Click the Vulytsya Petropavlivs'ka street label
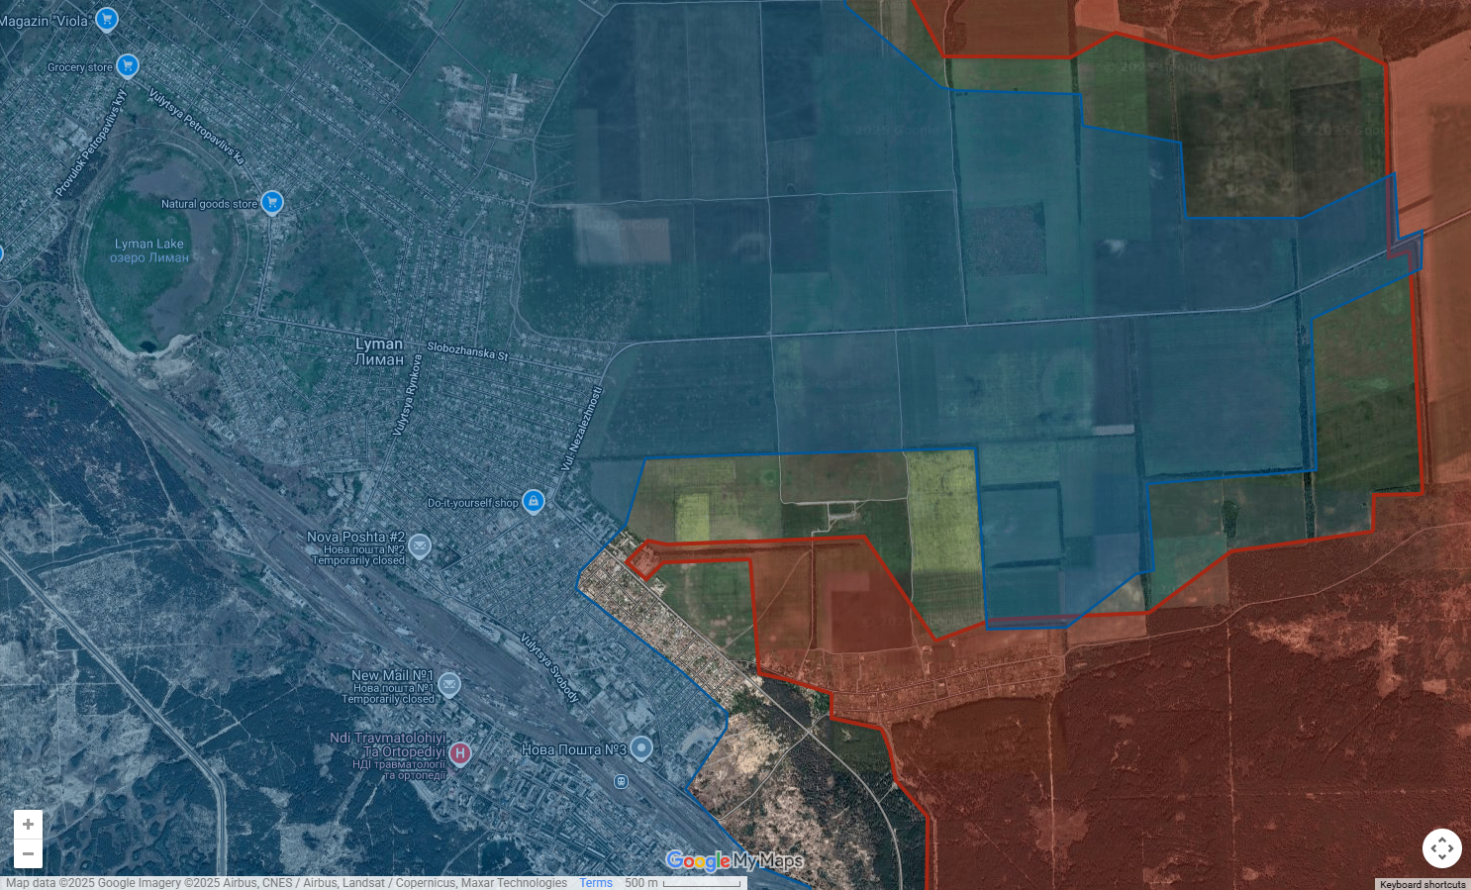Viewport: 1471px width, 890px height. pos(196,126)
